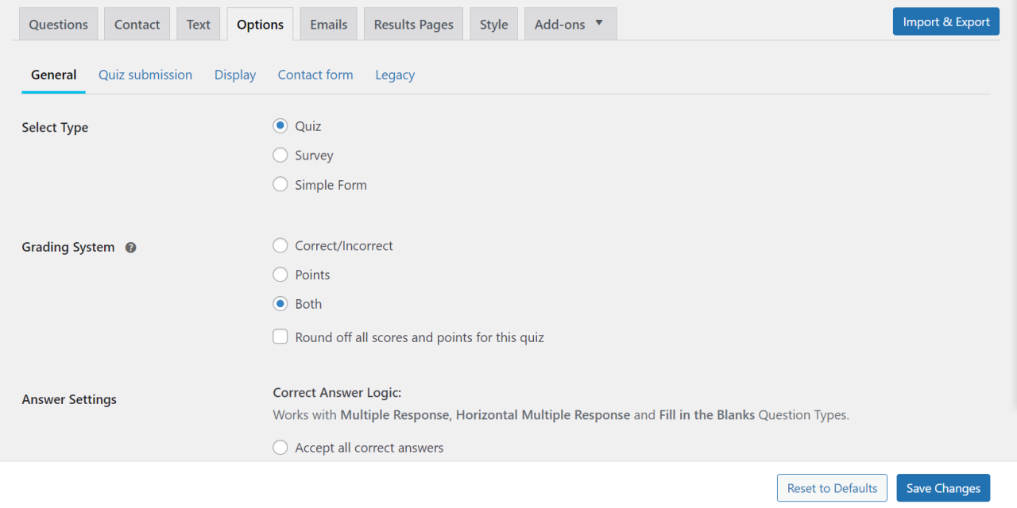1017x508 pixels.
Task: Choose Simple Form as type
Action: click(x=280, y=185)
